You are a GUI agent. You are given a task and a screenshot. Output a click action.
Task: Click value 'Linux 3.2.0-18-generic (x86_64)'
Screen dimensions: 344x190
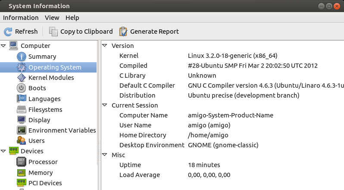click(x=232, y=56)
